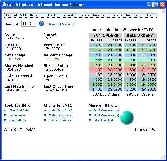Click the bullet icon beside Order Book (html)
Screen dimensions: 167x161
pos(45,111)
